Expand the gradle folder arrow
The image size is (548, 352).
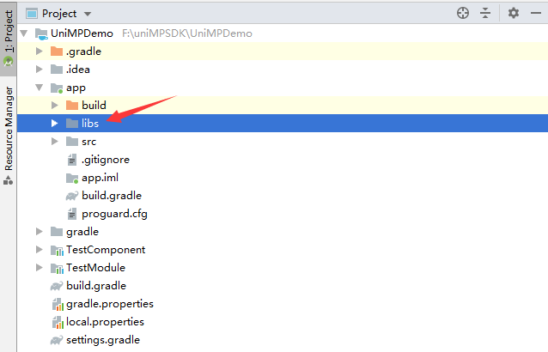[x=40, y=232]
